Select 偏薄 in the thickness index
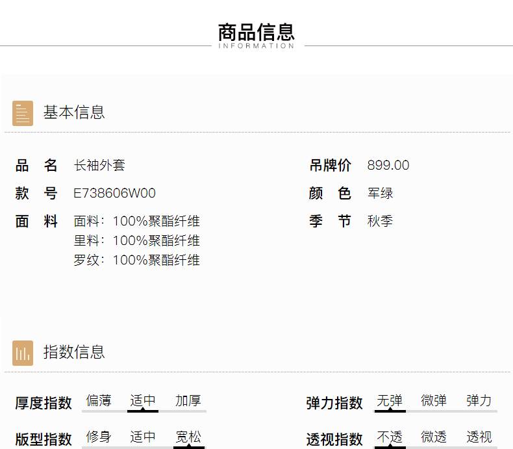This screenshot has width=513, height=449. coord(98,401)
